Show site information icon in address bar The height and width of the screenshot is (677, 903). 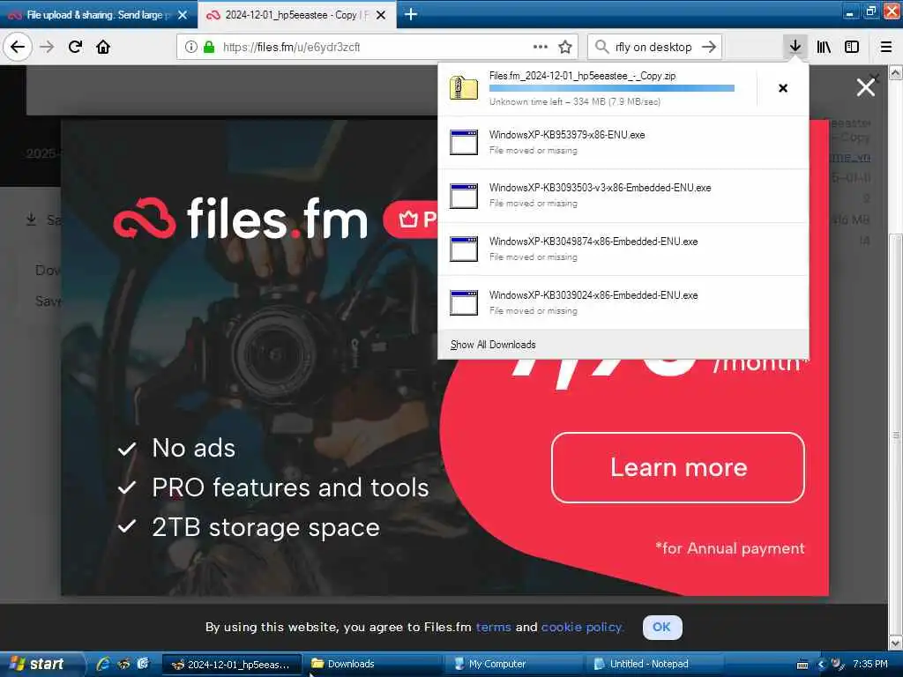point(191,47)
